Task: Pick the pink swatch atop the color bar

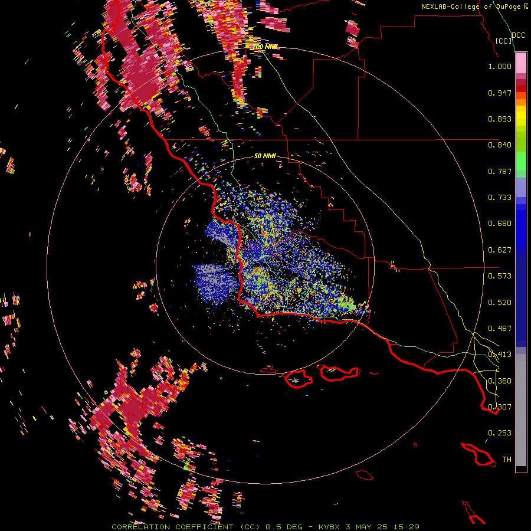Action: tap(521, 63)
